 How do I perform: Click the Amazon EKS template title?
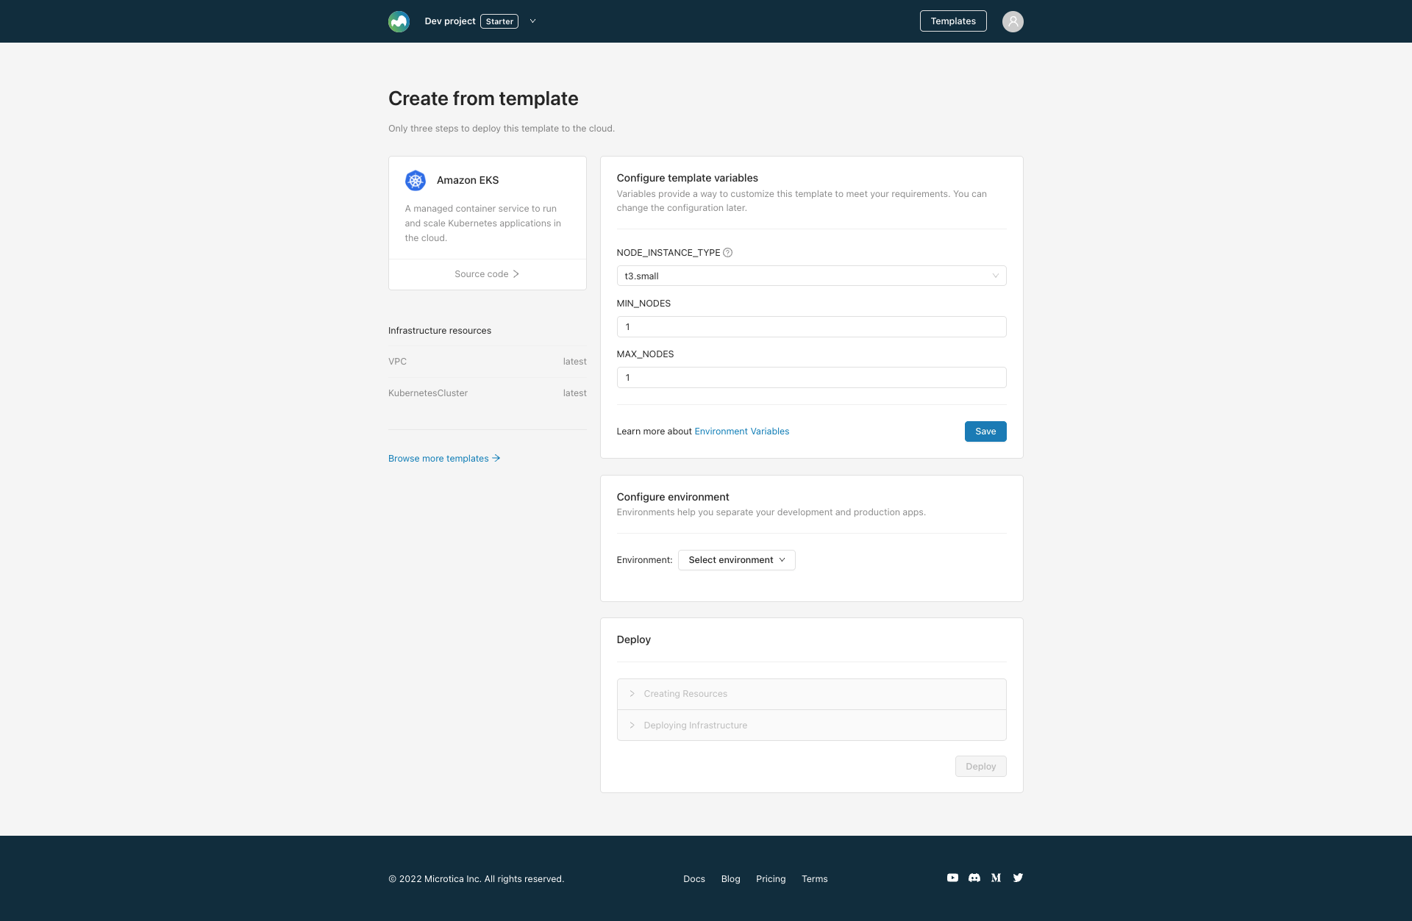[x=468, y=180]
